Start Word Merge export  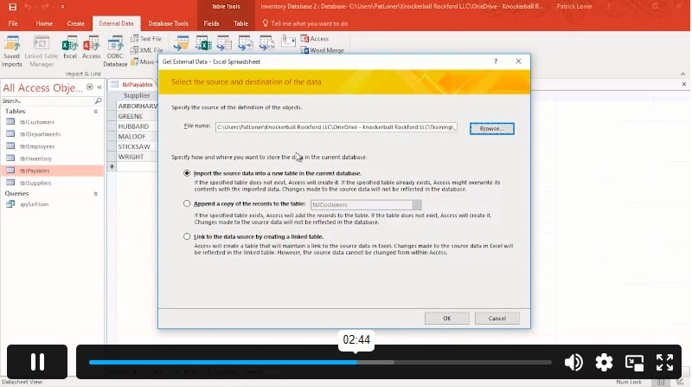pos(322,50)
